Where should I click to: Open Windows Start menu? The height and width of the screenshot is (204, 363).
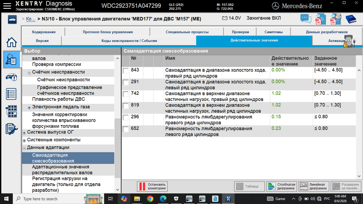tap(6, 199)
